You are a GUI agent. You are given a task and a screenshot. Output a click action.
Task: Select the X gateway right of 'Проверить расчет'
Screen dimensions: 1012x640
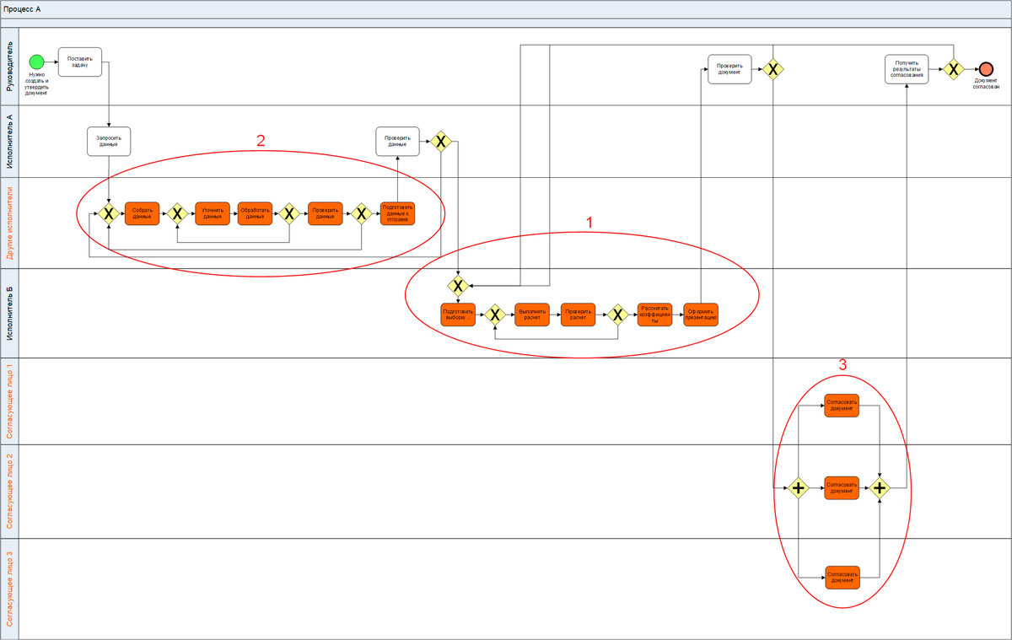(617, 315)
